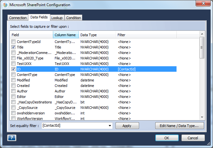Screen dimensions: 213x148
Task: Confirm with the OK button
Action: point(167,138)
